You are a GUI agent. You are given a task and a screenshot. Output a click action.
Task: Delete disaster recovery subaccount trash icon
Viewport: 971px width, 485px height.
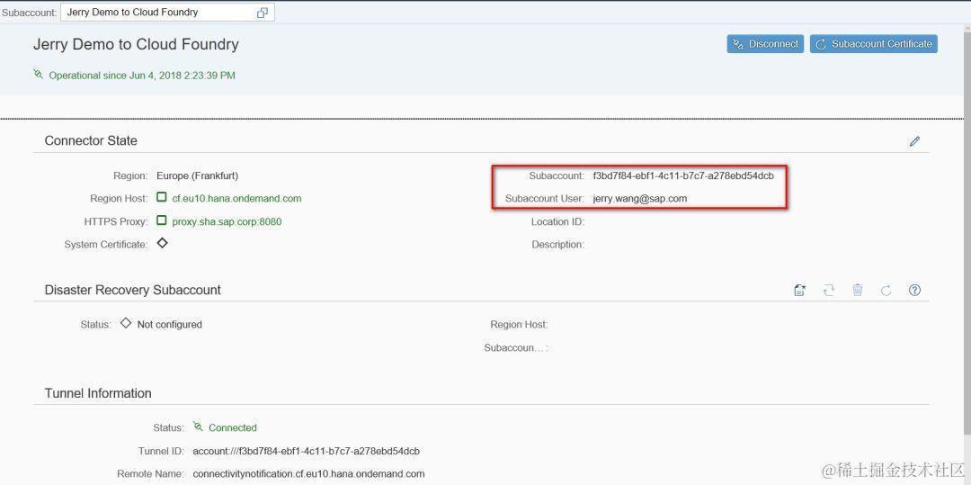click(x=857, y=290)
